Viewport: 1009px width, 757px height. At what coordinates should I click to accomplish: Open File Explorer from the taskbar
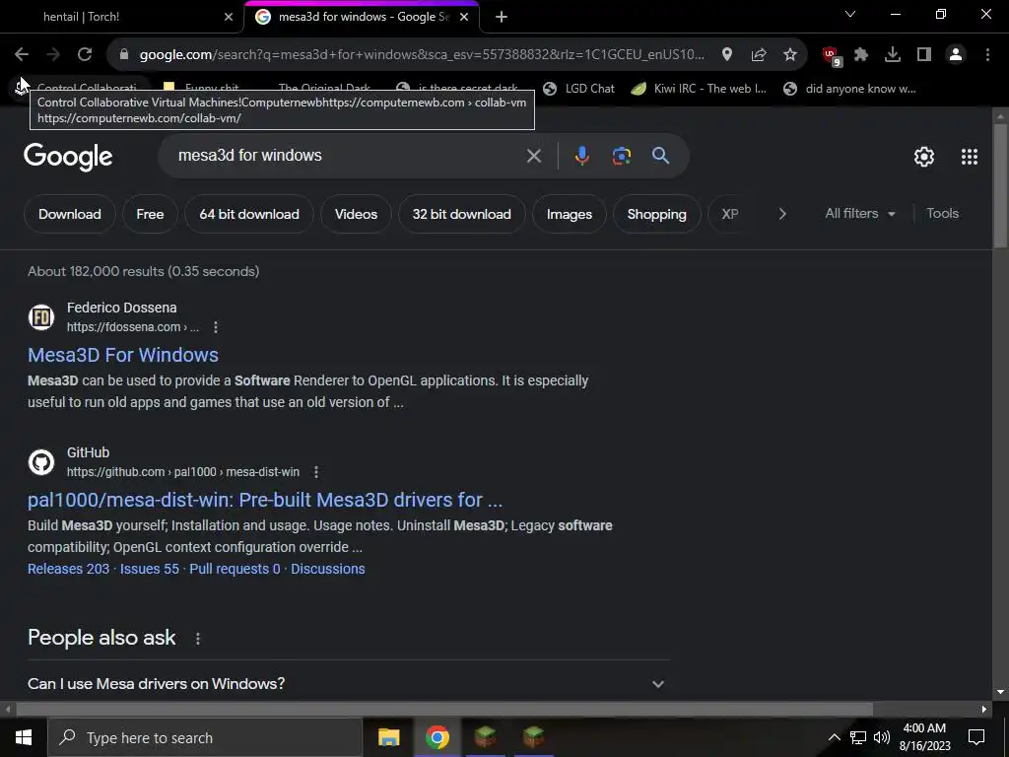388,737
